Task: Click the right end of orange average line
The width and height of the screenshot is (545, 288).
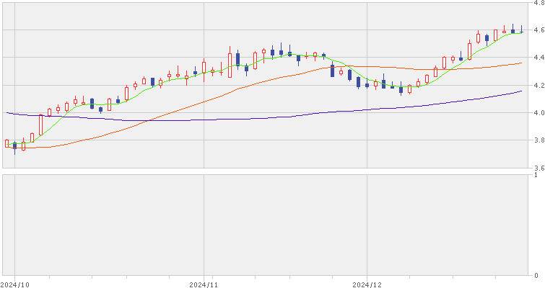Action: coord(521,63)
